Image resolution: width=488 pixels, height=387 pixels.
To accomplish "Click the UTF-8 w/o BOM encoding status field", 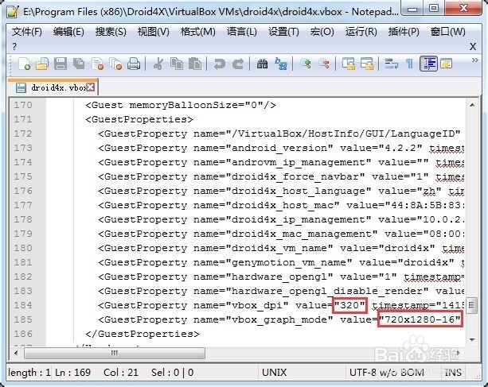I will 392,373.
